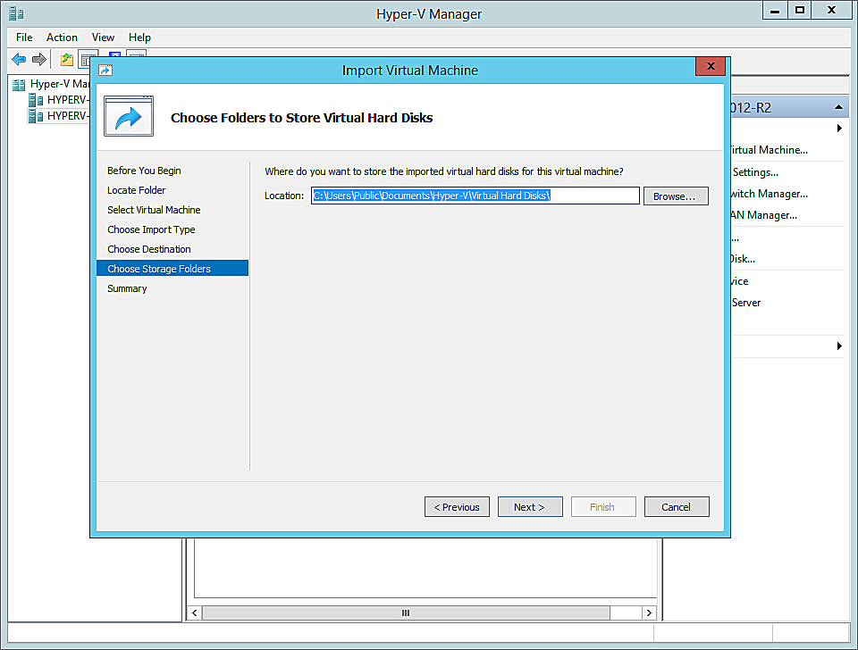
Task: Maximize the Hyper-V Manager window
Action: pos(799,11)
